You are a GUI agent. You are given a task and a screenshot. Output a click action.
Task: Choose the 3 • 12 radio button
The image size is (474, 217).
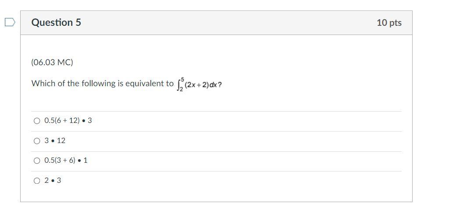(37, 141)
